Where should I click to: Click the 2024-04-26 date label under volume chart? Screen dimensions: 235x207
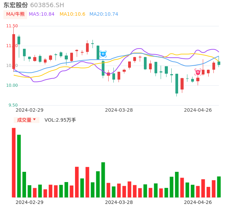click(x=198, y=202)
